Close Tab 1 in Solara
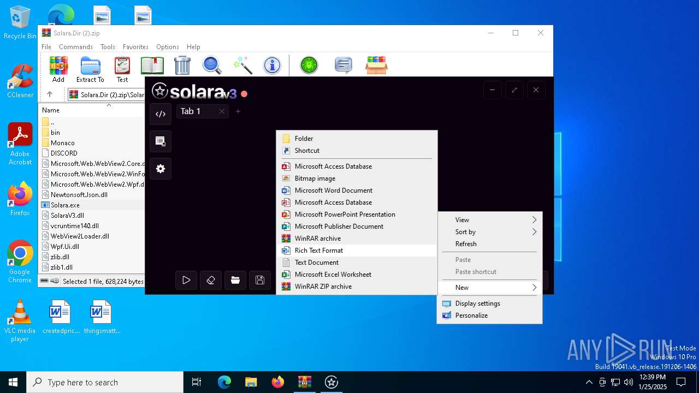The image size is (699, 393). 222,111
